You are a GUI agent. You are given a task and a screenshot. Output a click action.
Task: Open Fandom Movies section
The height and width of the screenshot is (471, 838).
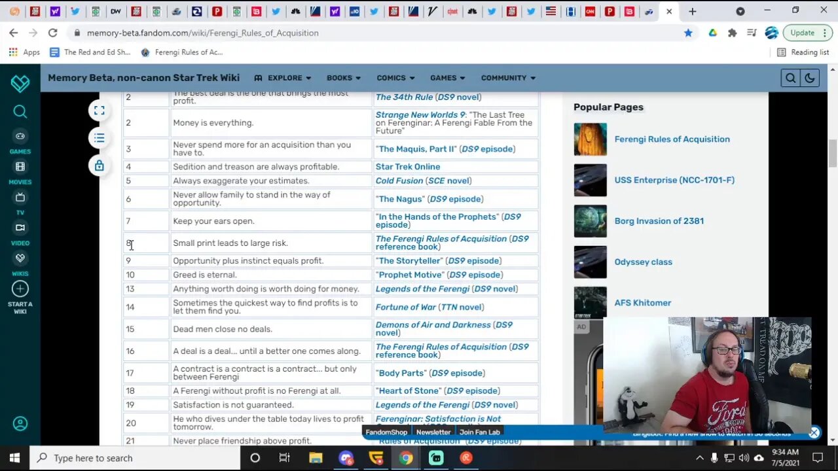coord(20,173)
